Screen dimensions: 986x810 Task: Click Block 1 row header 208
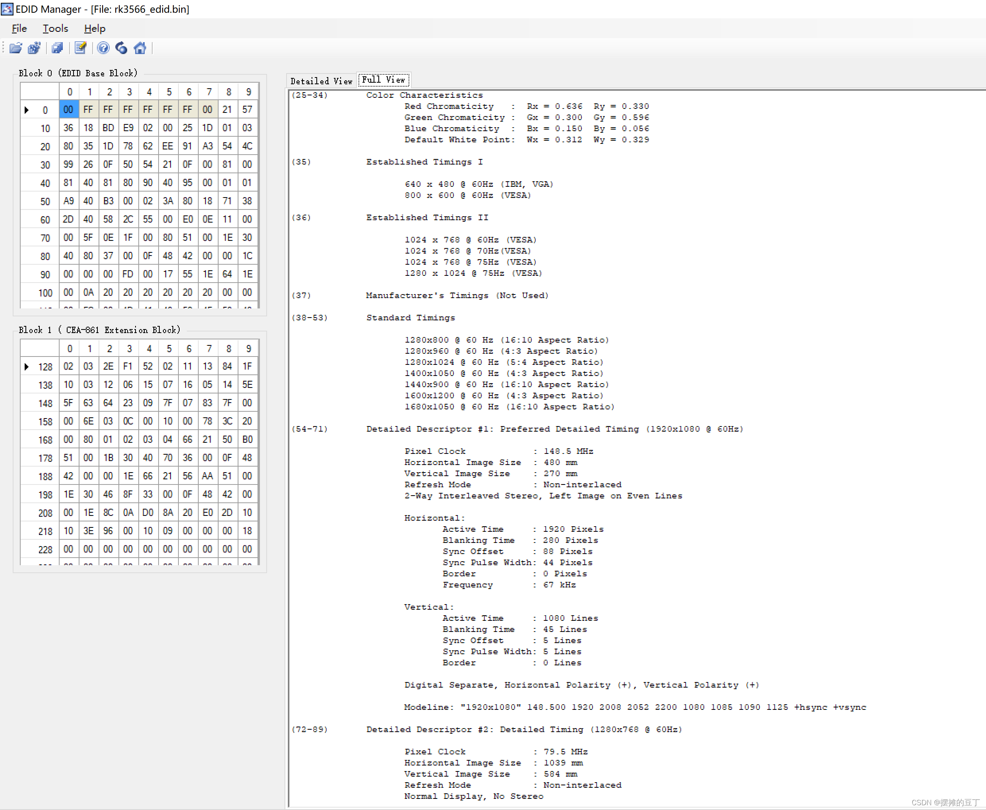40,513
